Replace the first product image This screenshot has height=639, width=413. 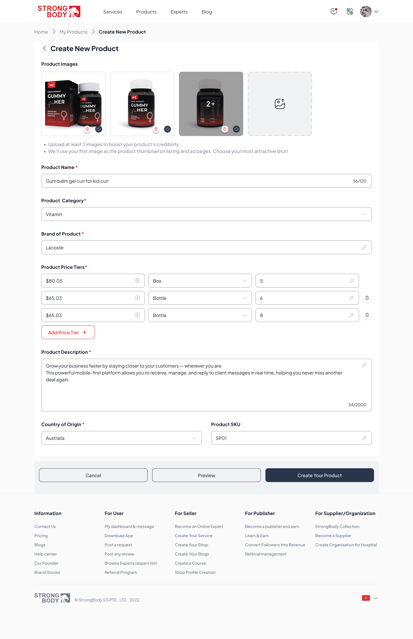pos(99,129)
